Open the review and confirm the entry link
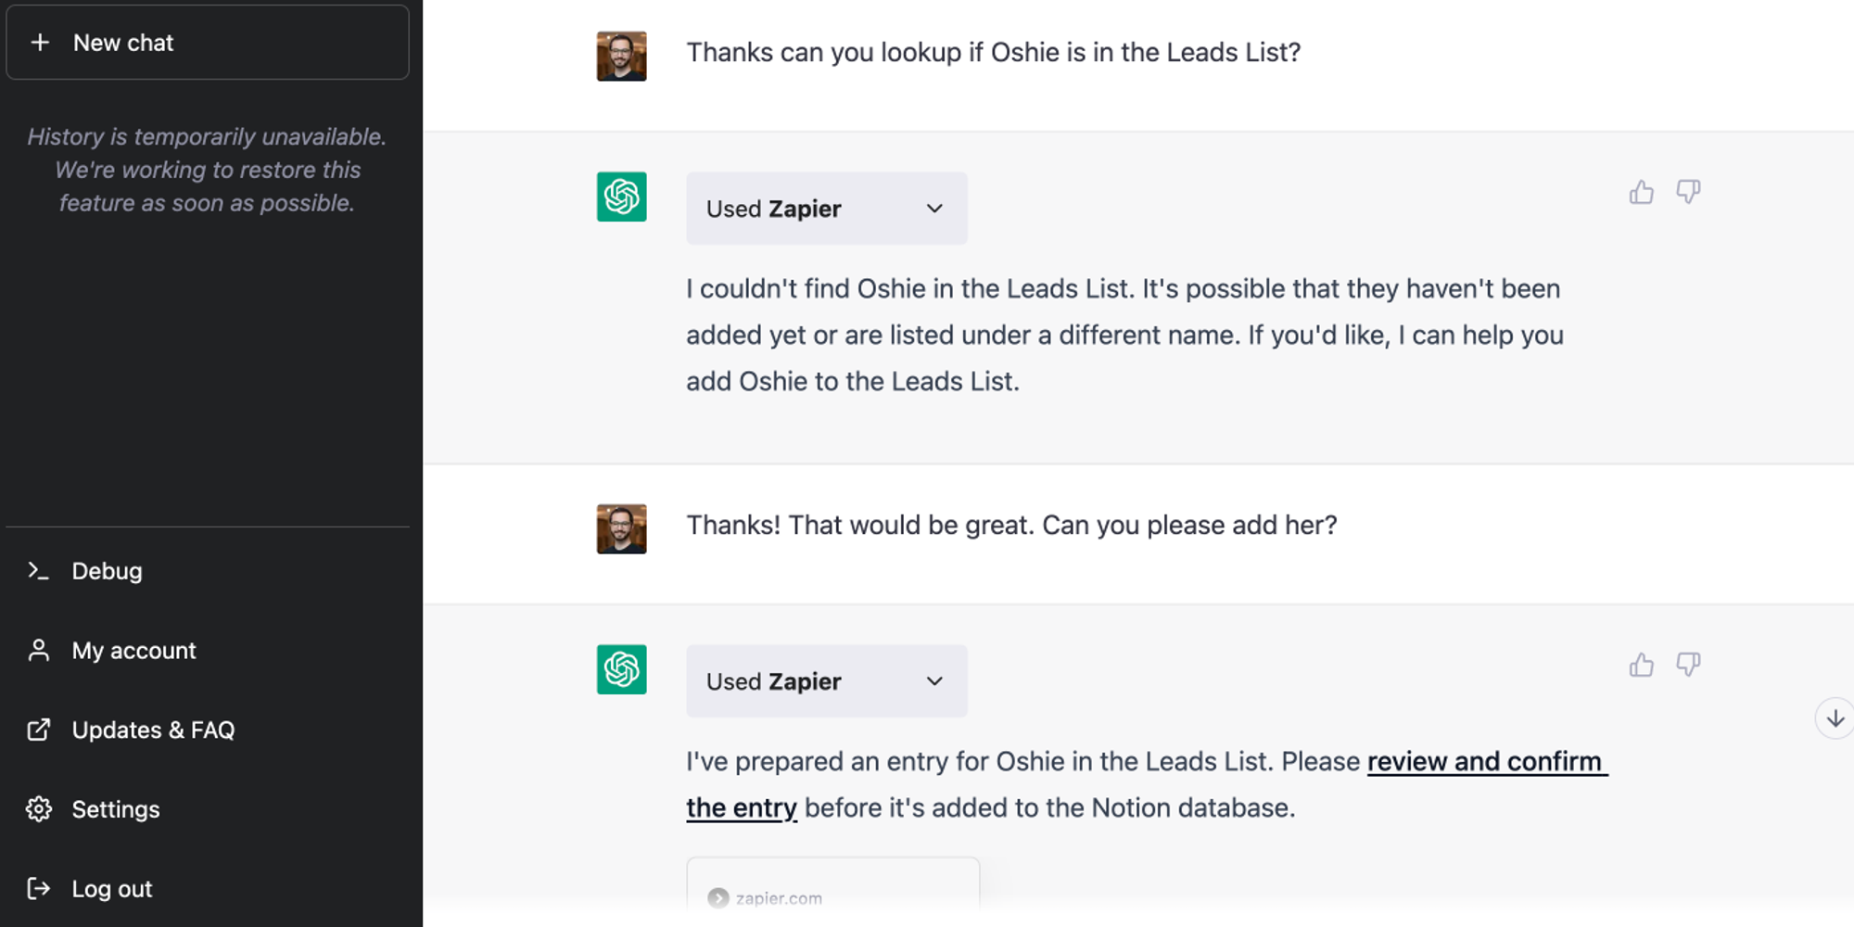This screenshot has height=927, width=1854. (1487, 761)
